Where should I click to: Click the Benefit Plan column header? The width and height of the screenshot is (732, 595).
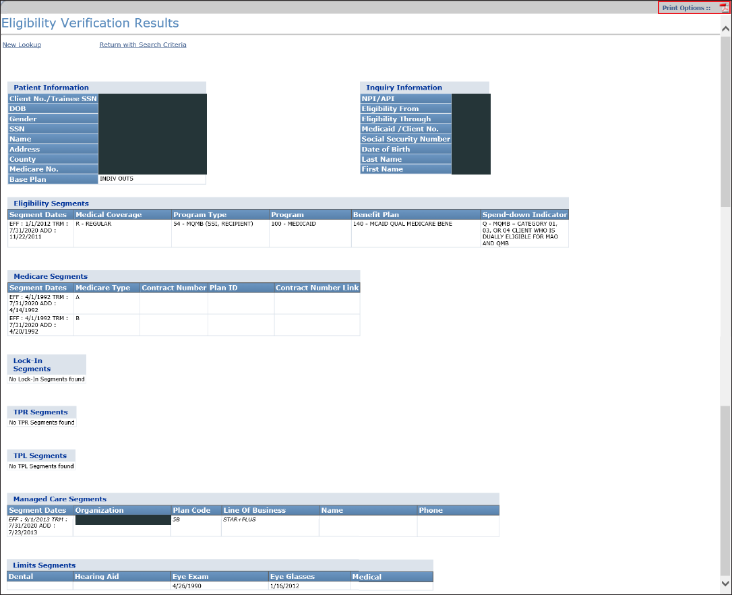(x=416, y=215)
